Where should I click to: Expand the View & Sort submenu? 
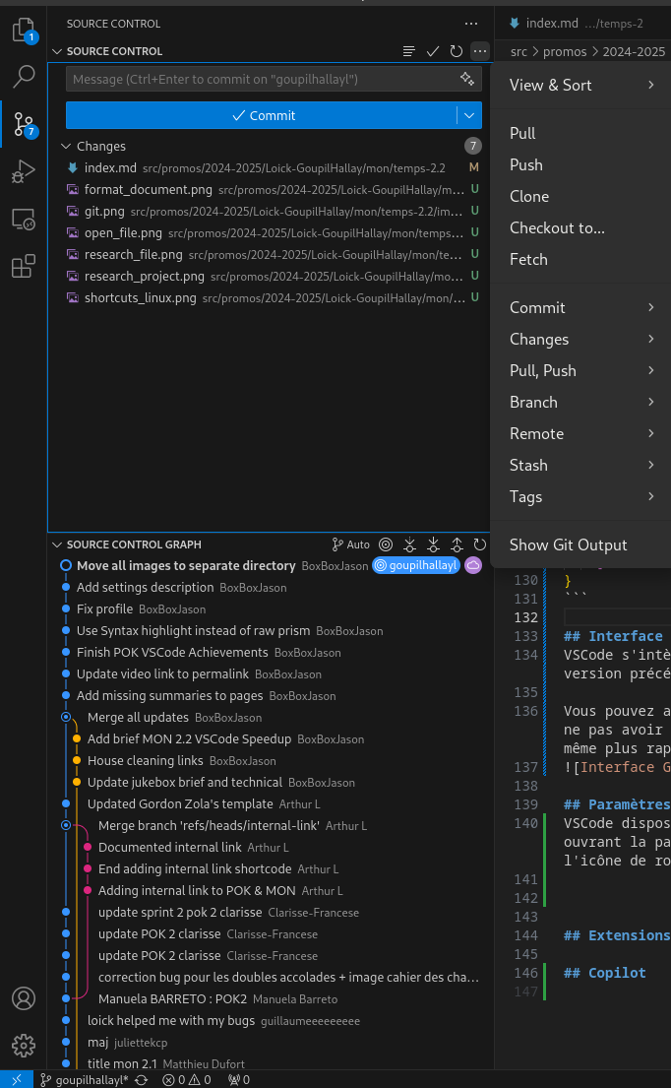coord(581,85)
